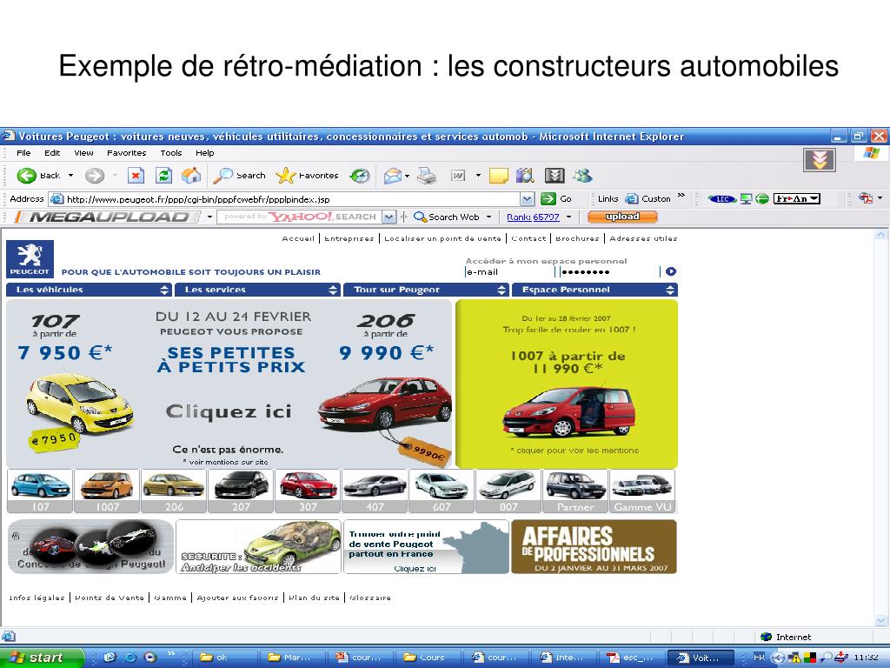890x668 pixels.
Task: Open the History toolbar icon
Action: click(x=360, y=176)
